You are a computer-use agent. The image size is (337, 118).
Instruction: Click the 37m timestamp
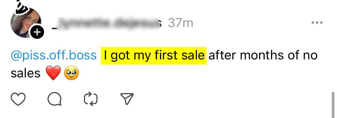[x=180, y=23]
